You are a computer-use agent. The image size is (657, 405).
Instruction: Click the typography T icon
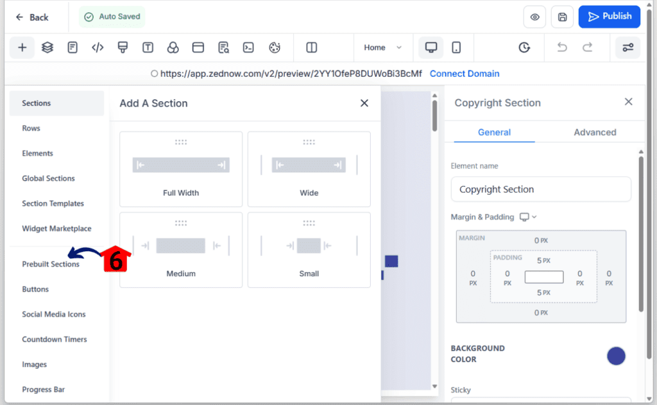coord(148,47)
